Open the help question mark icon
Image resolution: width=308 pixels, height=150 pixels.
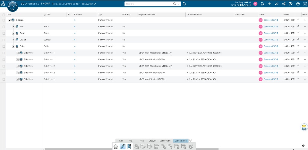[x=298, y=4]
